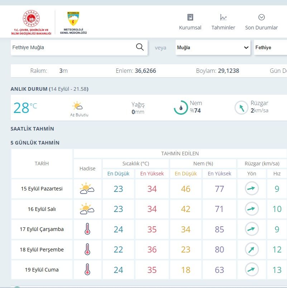Screen dimensions: 287x288
Task: Click the current wind direction compass icon
Action: pos(241,108)
